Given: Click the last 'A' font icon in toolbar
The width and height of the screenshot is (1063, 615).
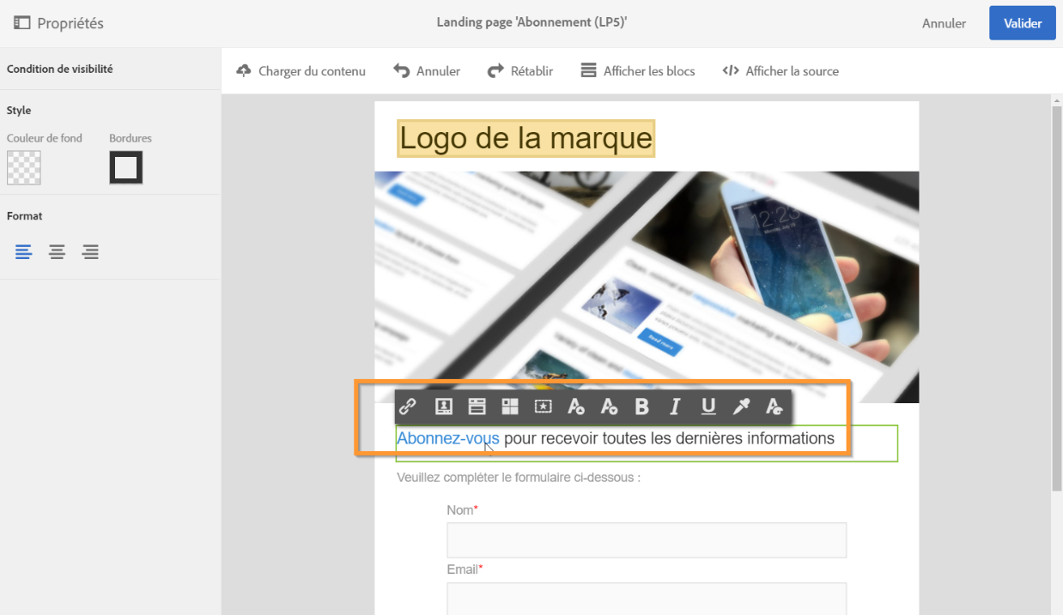Looking at the screenshot, I should pyautogui.click(x=774, y=407).
